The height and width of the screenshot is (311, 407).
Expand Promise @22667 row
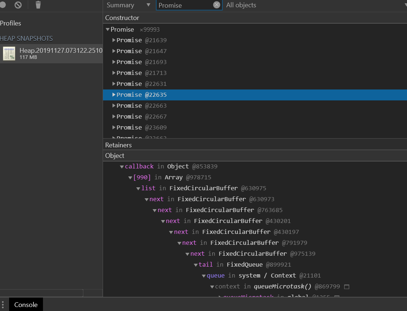pyautogui.click(x=114, y=116)
